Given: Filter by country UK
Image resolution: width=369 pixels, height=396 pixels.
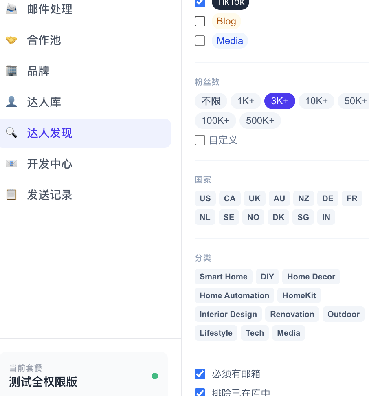Looking at the screenshot, I should [255, 198].
